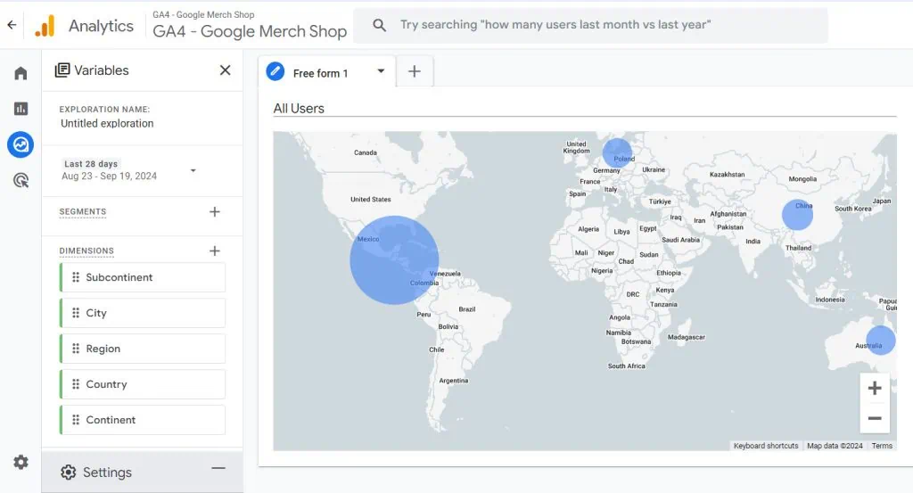
Task: Zoom in on the map
Action: [x=875, y=388]
